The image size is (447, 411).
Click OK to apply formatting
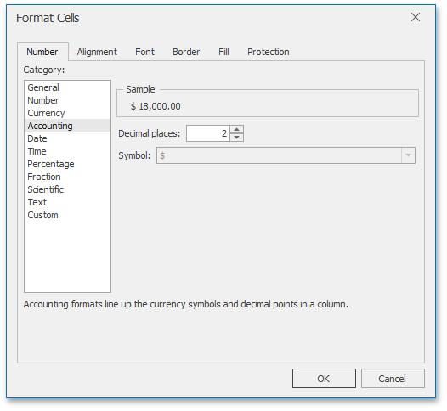pyautogui.click(x=324, y=379)
